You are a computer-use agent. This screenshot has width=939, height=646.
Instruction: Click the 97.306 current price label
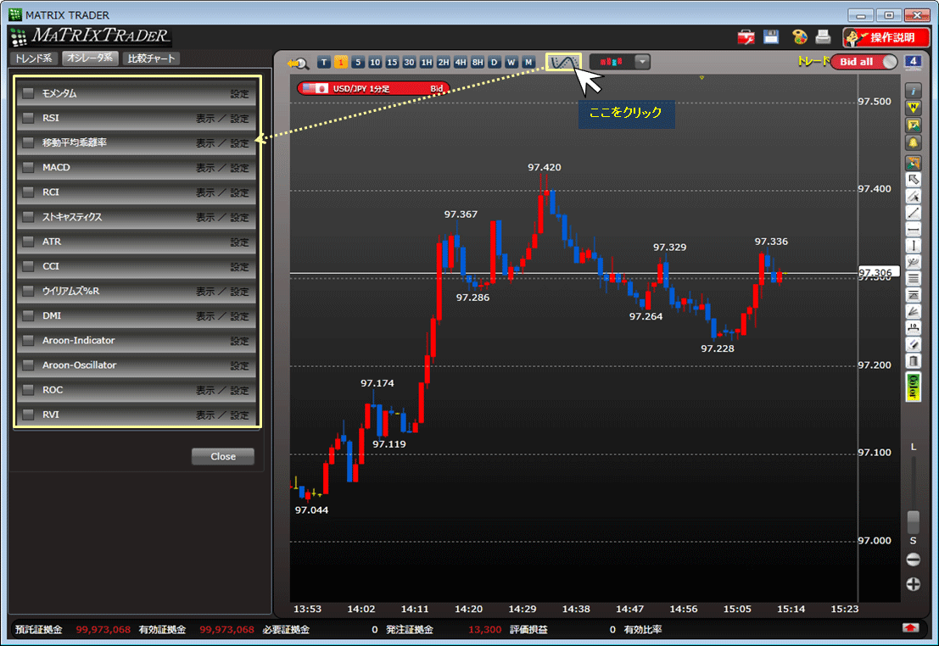879,272
